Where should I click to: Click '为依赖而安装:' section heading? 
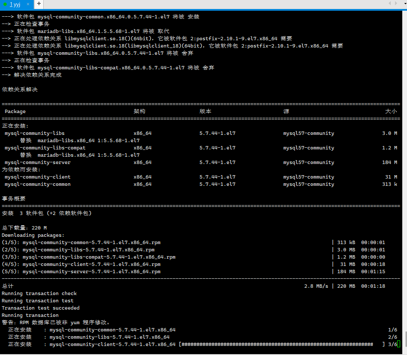click(x=21, y=169)
